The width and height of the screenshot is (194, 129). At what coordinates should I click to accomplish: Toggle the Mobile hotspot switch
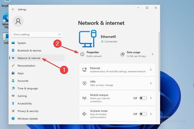point(143,98)
